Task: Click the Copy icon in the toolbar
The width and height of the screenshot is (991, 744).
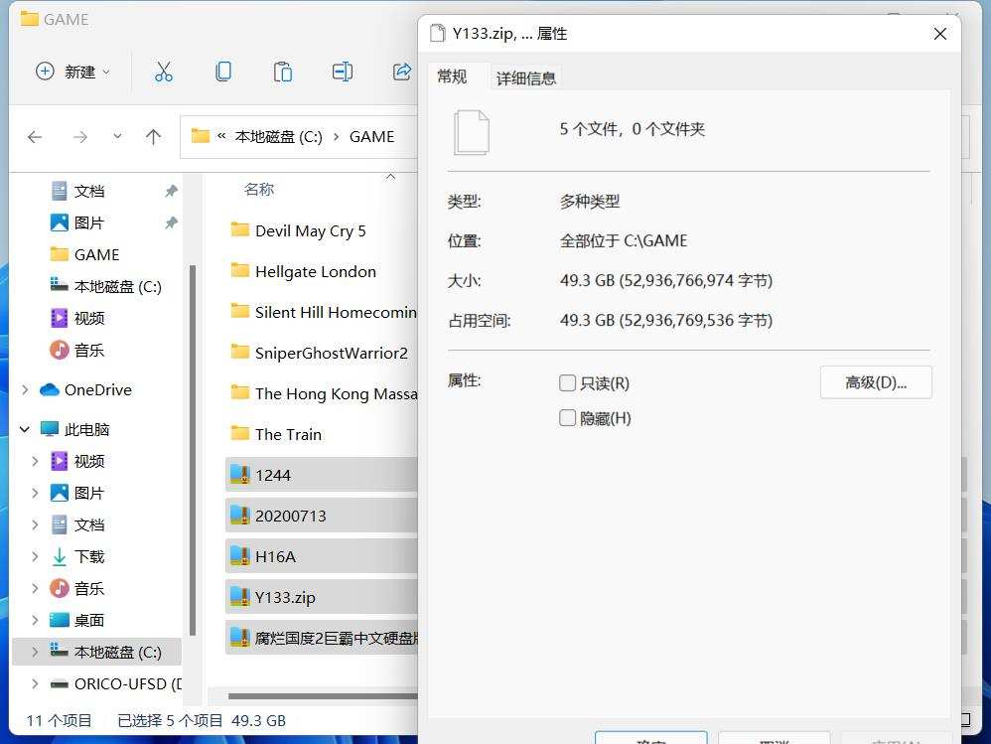Action: tap(222, 72)
